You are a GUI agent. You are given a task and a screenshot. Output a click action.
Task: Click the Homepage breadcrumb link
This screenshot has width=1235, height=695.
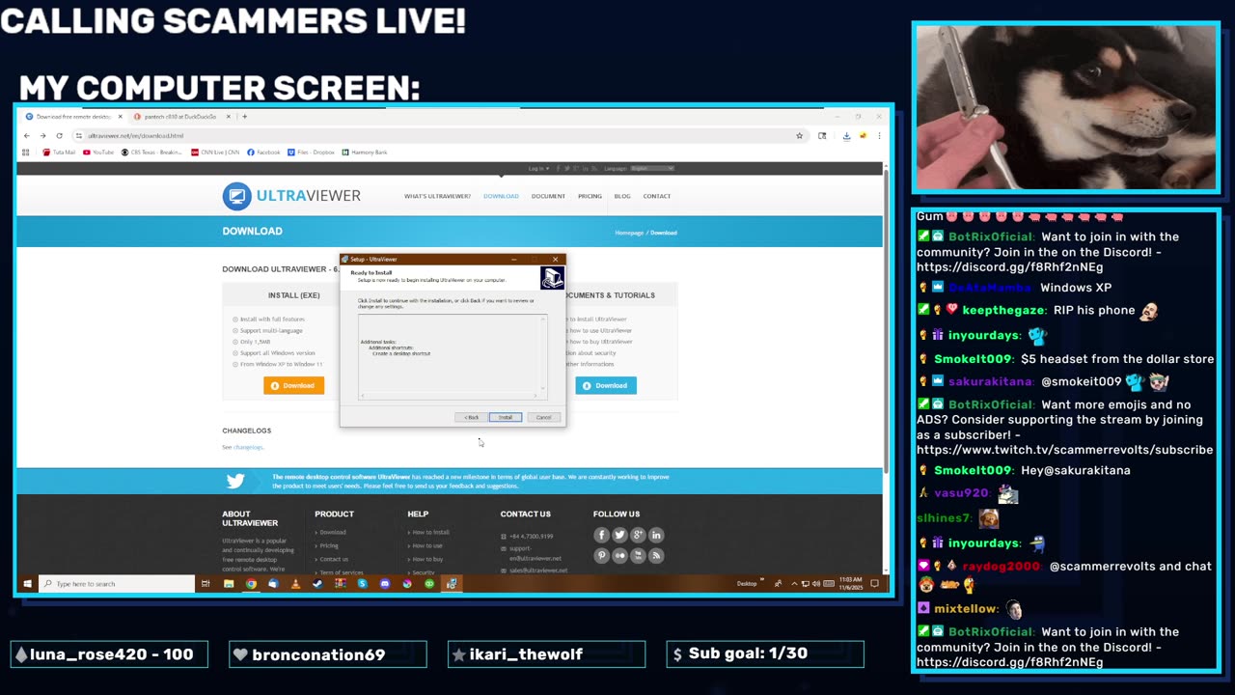tap(629, 233)
